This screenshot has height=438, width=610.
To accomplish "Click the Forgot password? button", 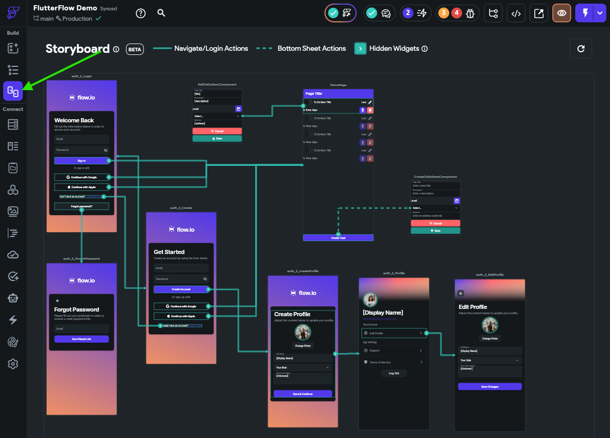I will [81, 206].
